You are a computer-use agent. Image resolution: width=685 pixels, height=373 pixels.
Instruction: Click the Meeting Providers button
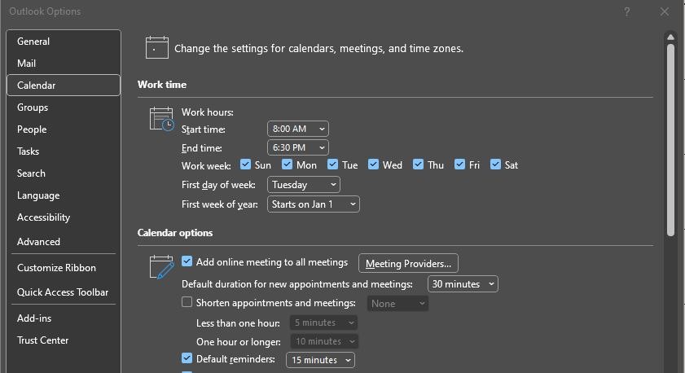408,263
